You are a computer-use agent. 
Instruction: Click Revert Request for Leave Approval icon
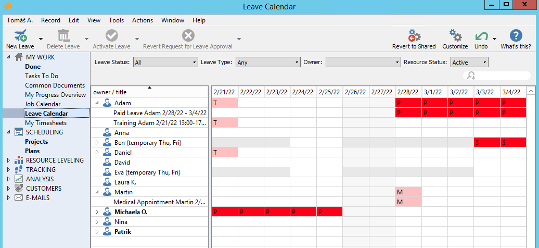click(188, 36)
